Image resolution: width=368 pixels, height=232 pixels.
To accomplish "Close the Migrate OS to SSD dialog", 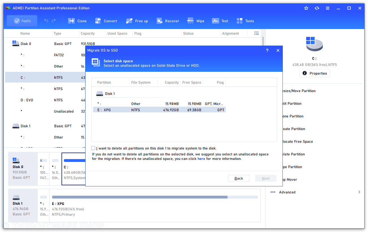I will coord(278,50).
